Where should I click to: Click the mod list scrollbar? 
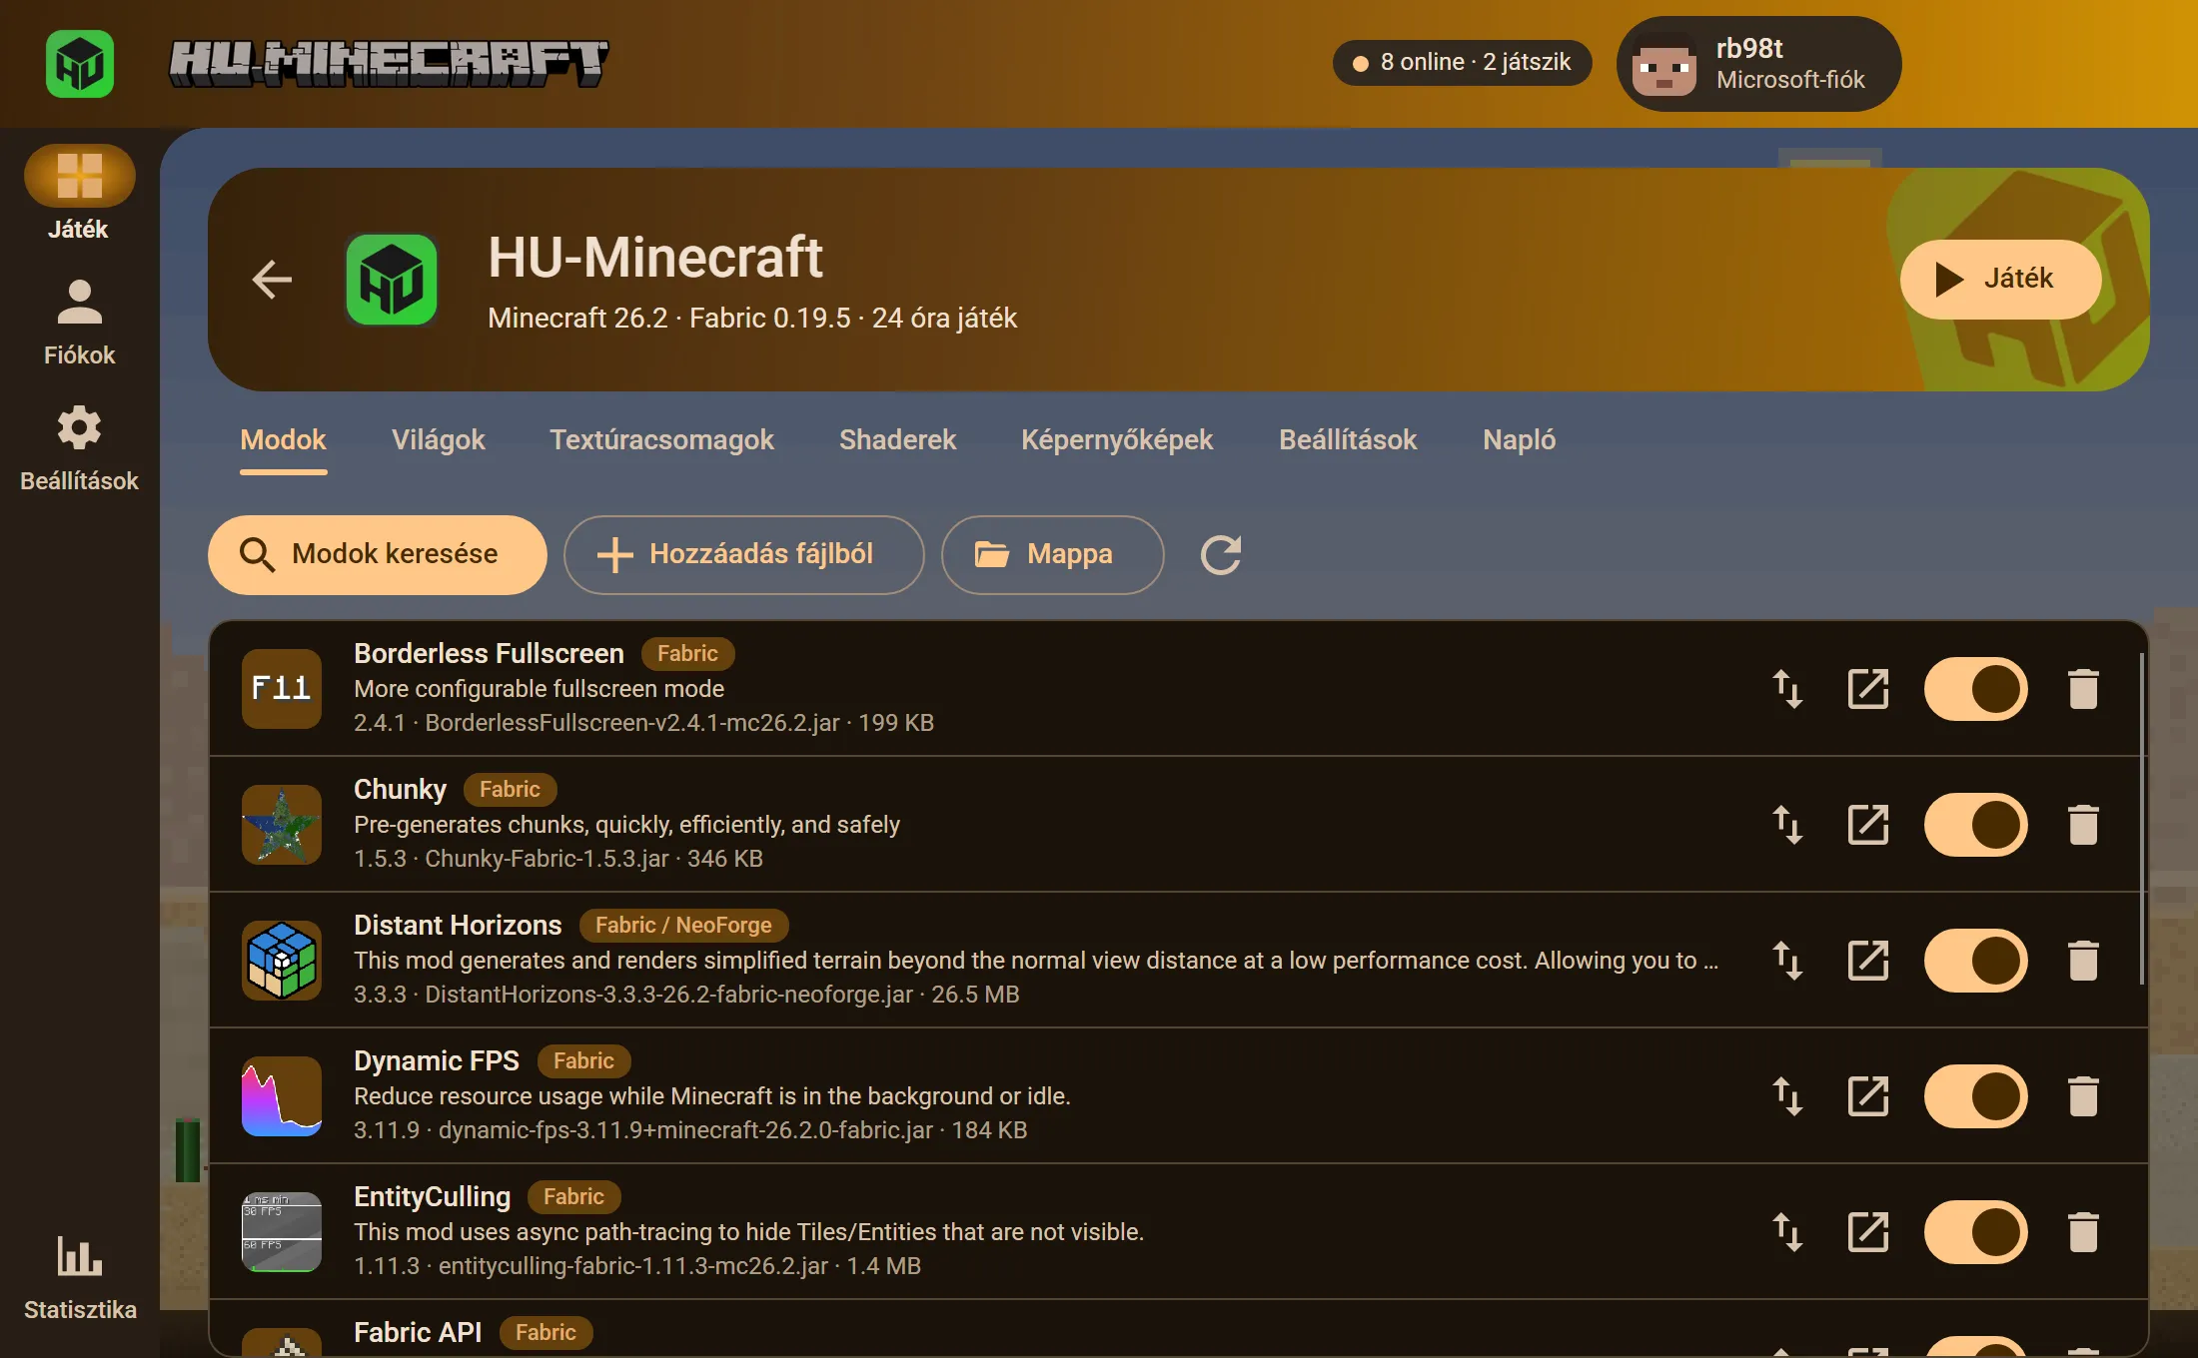pos(2142,819)
